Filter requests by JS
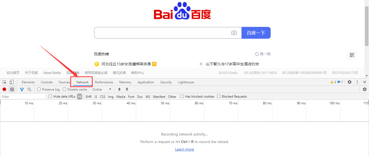The width and height of the screenshot is (369, 157). pos(96,97)
